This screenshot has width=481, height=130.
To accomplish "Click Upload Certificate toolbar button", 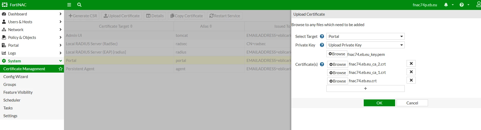I will [x=121, y=16].
